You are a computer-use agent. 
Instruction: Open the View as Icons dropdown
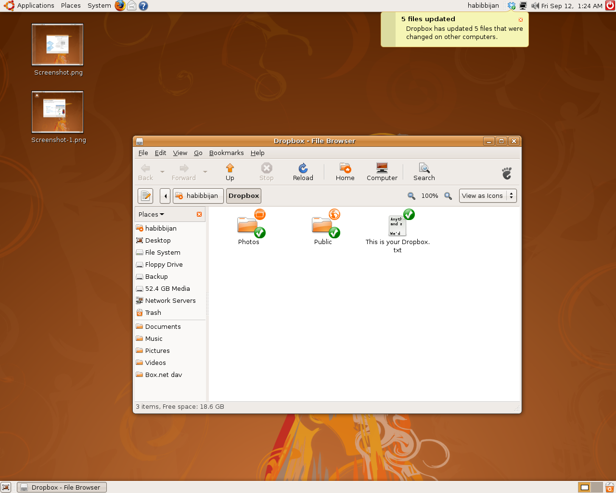tap(488, 196)
